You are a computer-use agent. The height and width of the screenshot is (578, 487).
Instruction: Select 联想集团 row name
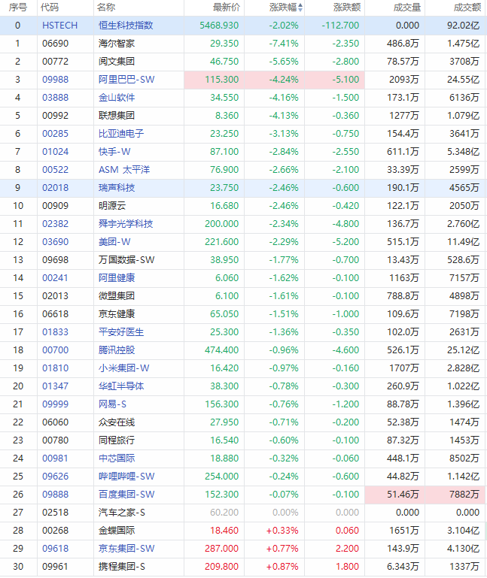[117, 116]
